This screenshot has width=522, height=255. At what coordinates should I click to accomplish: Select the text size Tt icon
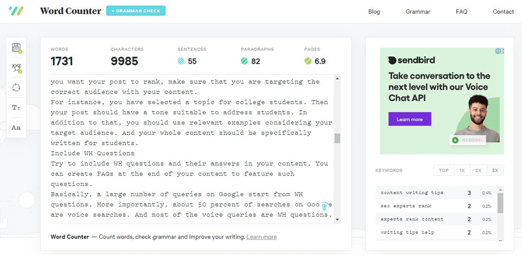click(16, 107)
